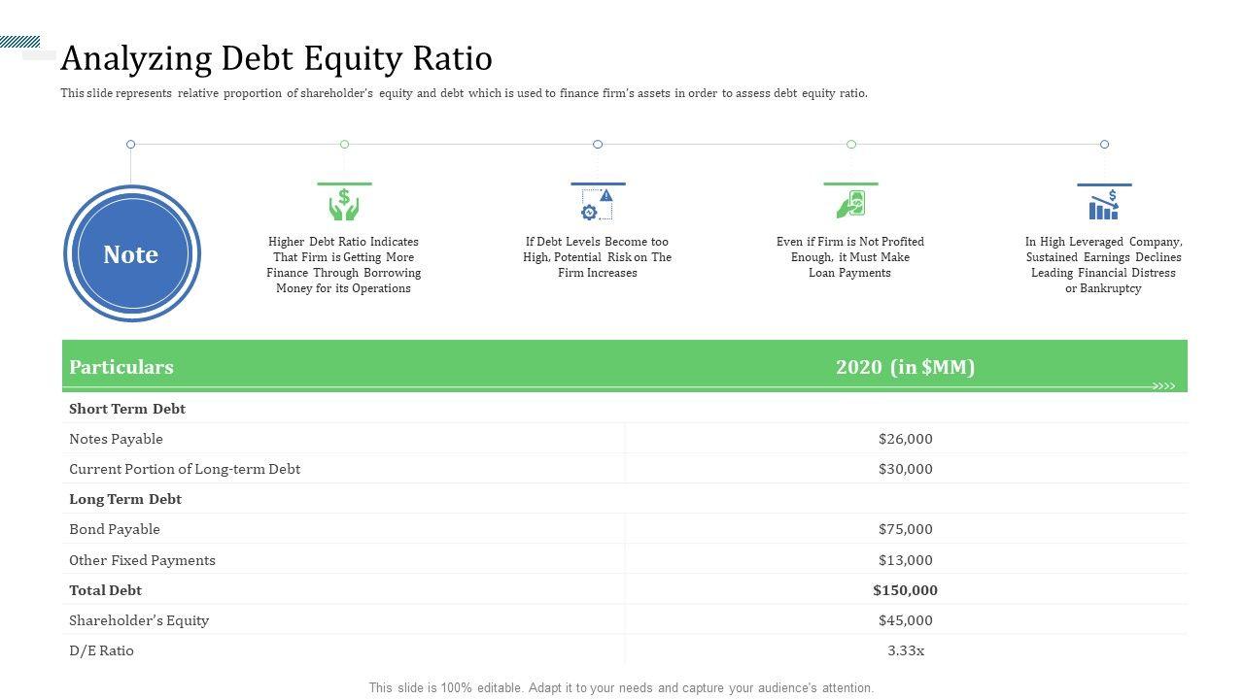Viewport: 1244px width, 699px height.
Task: Select the Shareholder's Equity row label
Action: 139,620
